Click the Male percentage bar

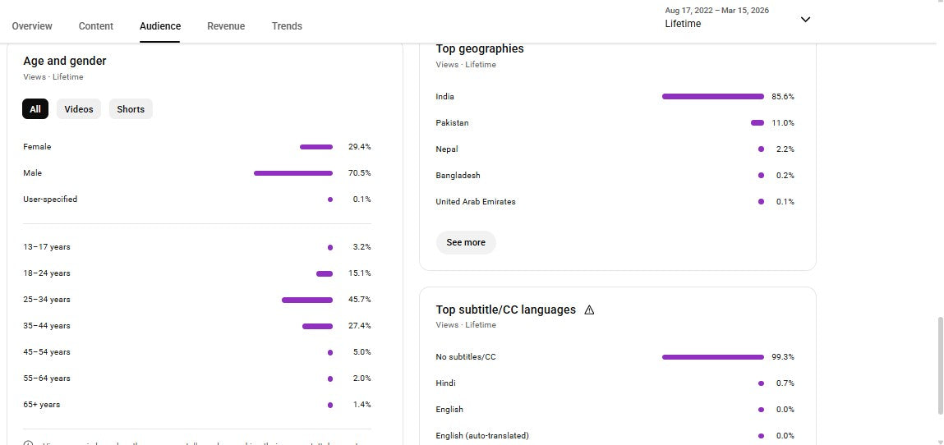click(x=293, y=173)
